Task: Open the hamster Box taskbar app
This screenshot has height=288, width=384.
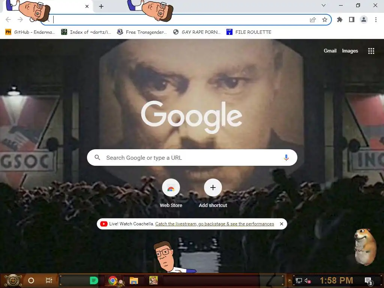Action: (153, 280)
